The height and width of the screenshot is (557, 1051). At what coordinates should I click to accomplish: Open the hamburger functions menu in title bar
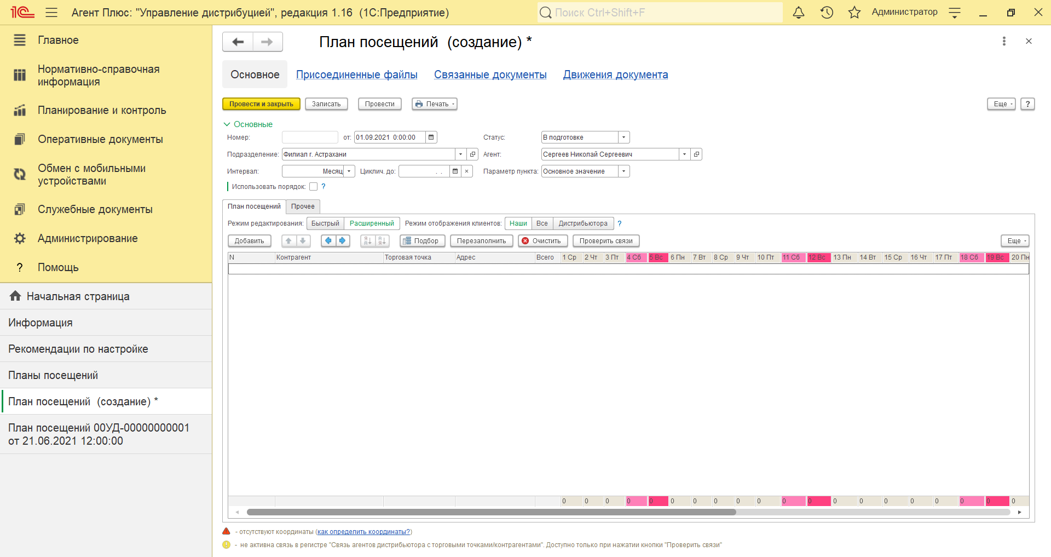51,12
